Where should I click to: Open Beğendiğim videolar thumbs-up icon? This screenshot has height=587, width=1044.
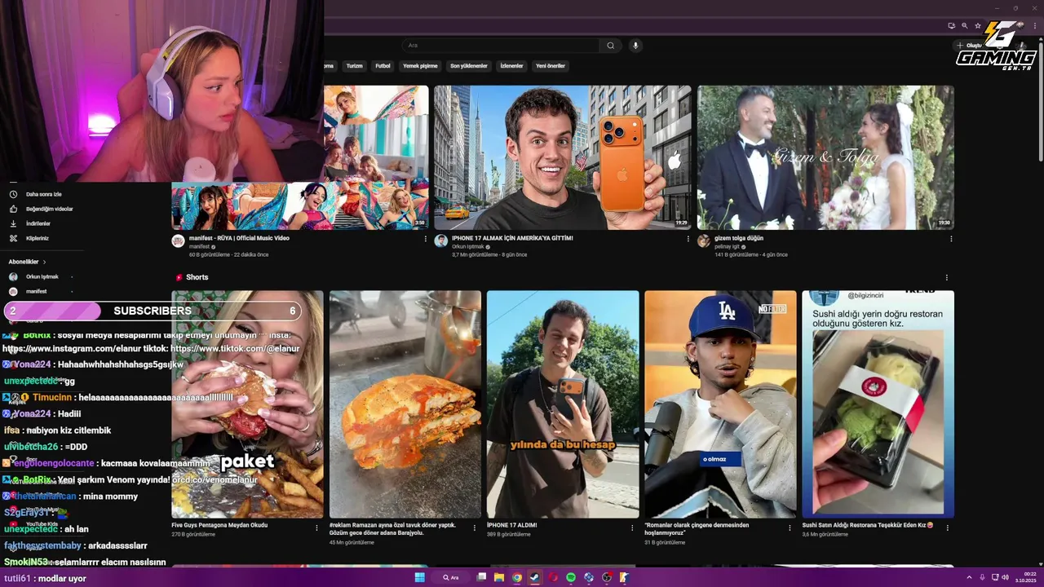pos(13,209)
